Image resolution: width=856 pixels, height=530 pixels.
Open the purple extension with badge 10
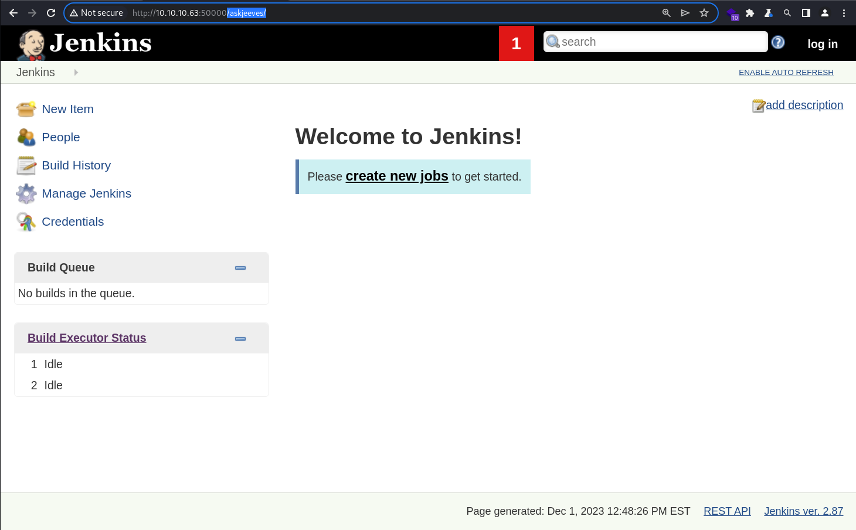point(733,13)
